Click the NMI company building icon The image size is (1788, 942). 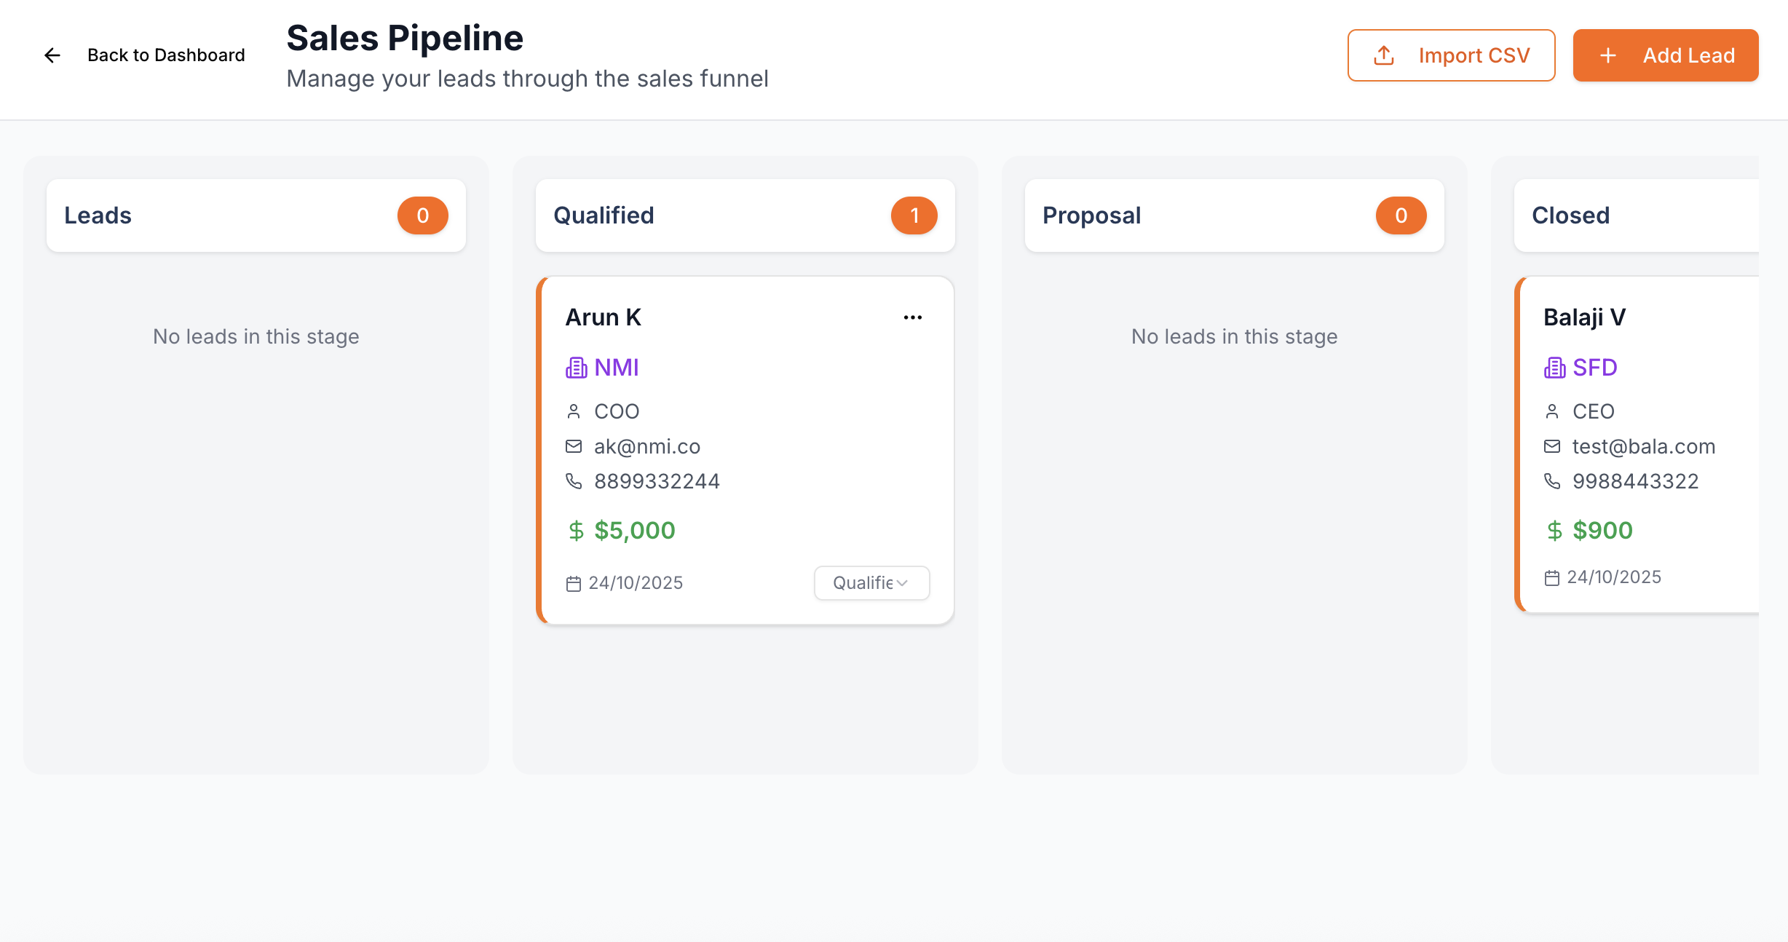(576, 368)
